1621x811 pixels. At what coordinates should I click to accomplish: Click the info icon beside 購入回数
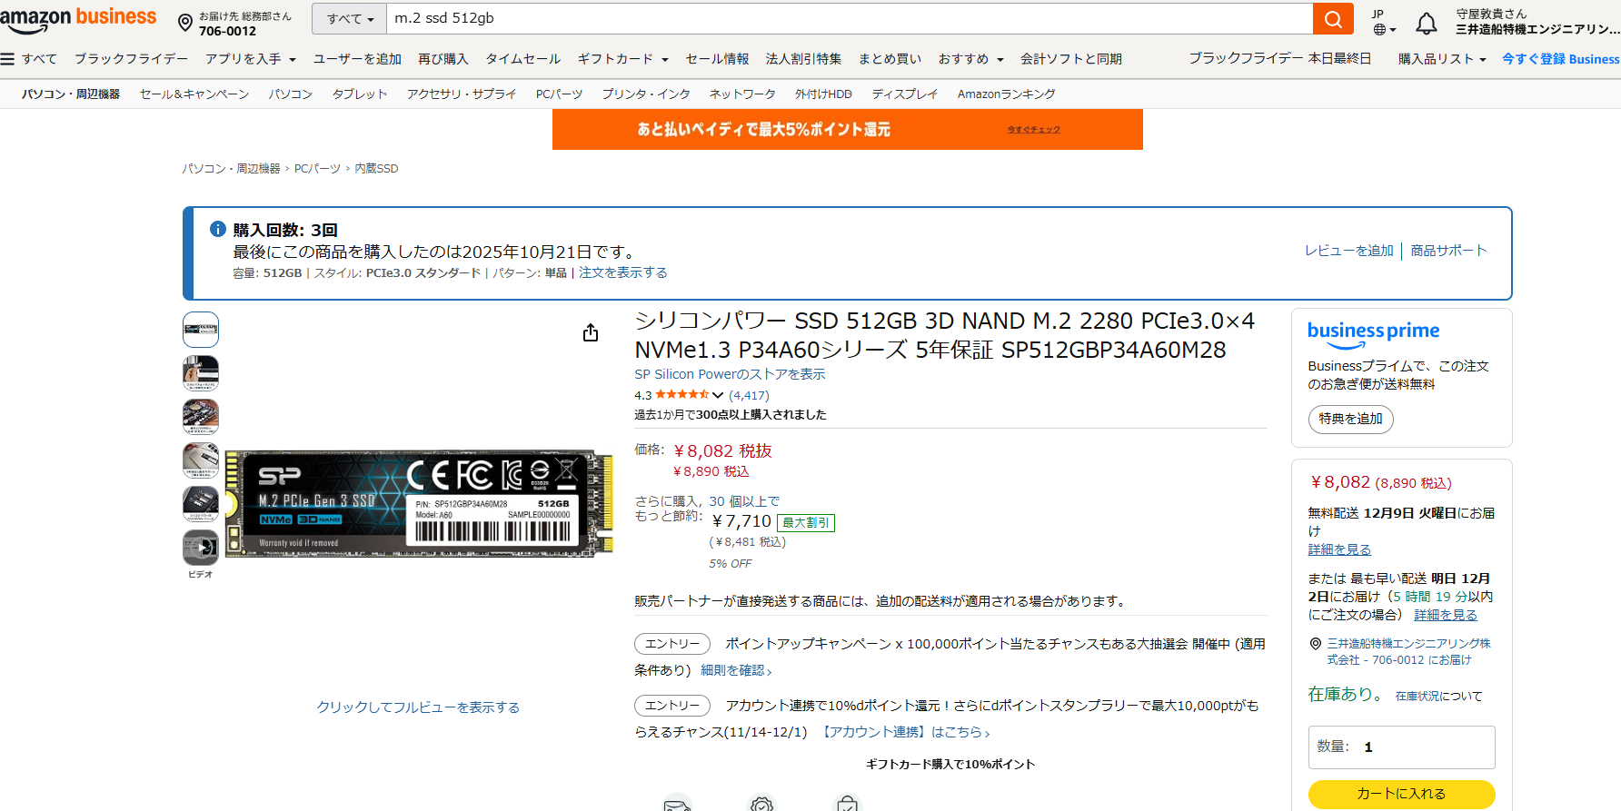point(218,230)
